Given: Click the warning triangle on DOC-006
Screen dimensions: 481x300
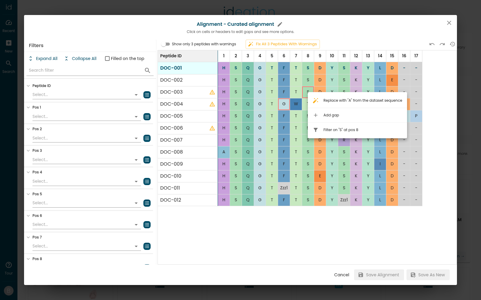Looking at the screenshot, I should pyautogui.click(x=212, y=128).
